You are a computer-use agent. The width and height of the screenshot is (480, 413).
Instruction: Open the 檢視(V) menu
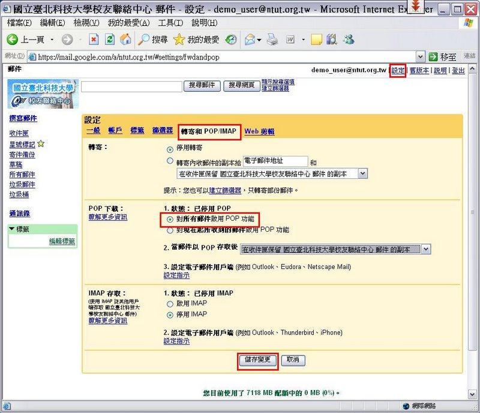pos(86,23)
